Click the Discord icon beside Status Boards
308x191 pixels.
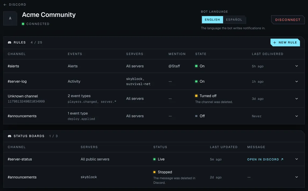[9, 136]
